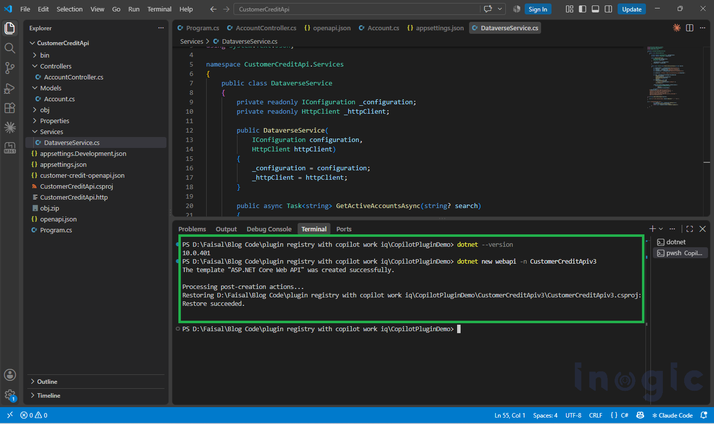Click the editor minimap code overview

675,77
